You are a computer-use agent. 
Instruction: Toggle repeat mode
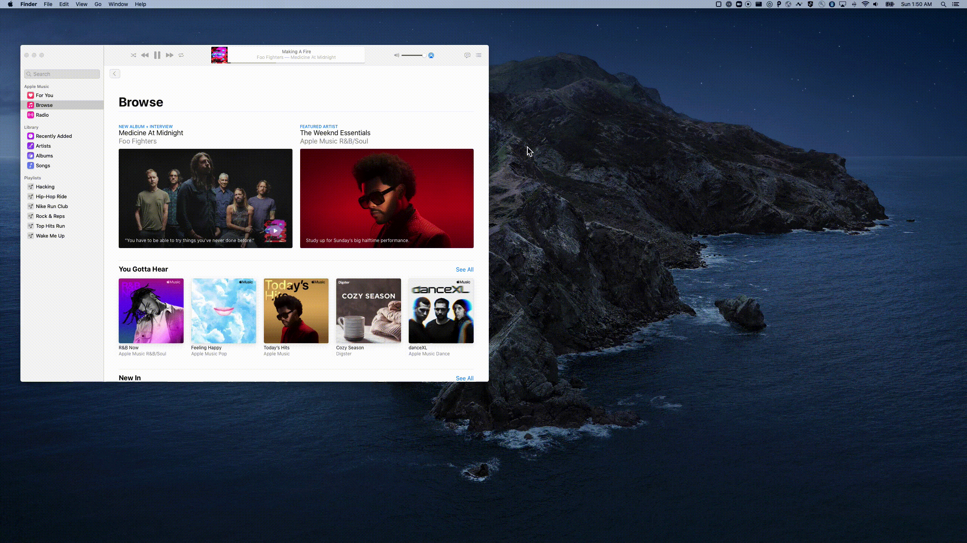[181, 55]
